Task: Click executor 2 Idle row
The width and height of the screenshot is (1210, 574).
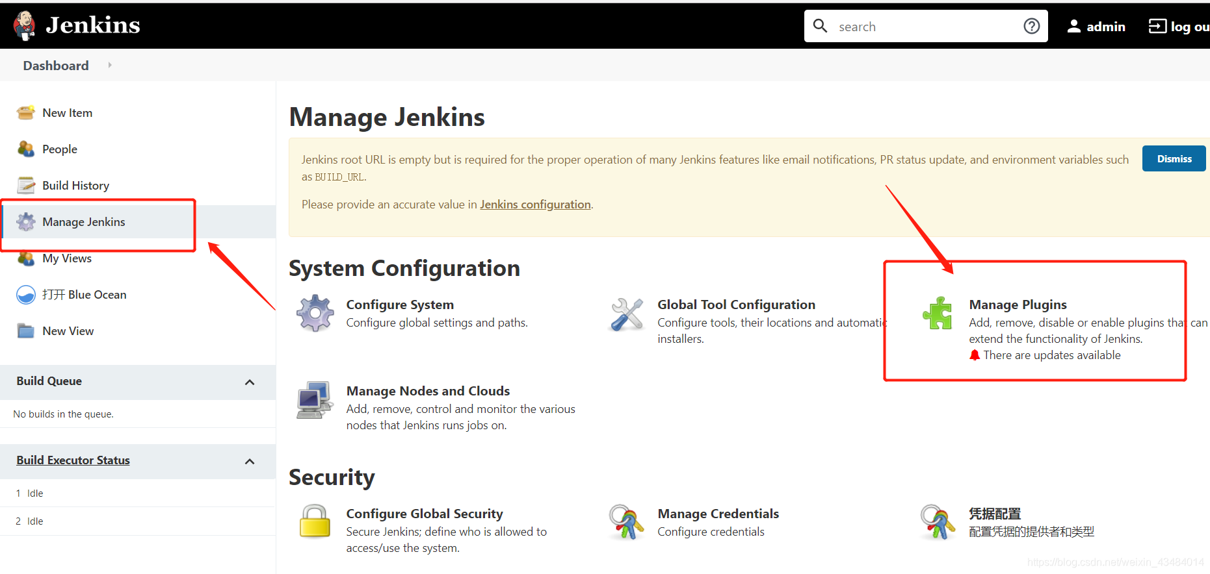Action: pyautogui.click(x=138, y=521)
